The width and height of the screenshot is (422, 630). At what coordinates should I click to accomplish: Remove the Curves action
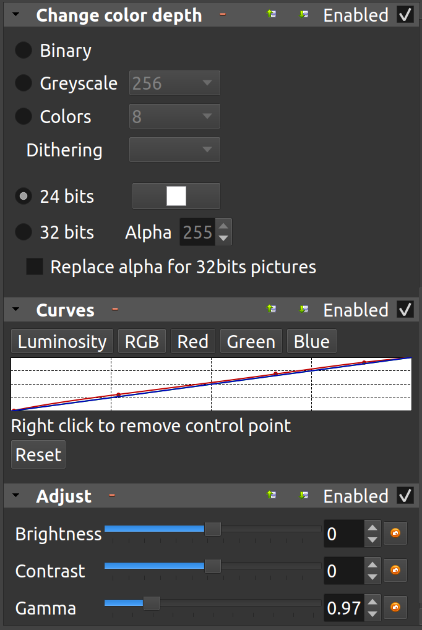pyautogui.click(x=115, y=309)
